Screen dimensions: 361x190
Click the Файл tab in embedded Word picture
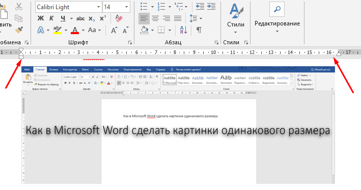pyautogui.click(x=27, y=70)
